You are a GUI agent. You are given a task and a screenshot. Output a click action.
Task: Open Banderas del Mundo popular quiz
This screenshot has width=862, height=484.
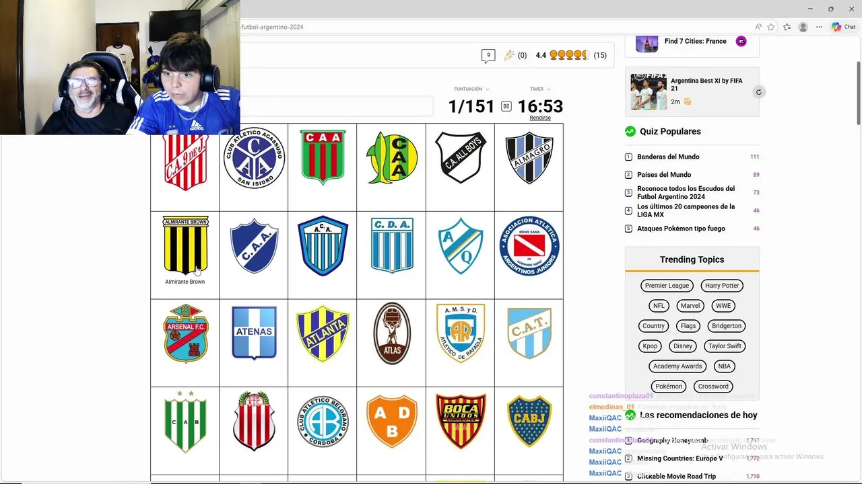tap(668, 157)
